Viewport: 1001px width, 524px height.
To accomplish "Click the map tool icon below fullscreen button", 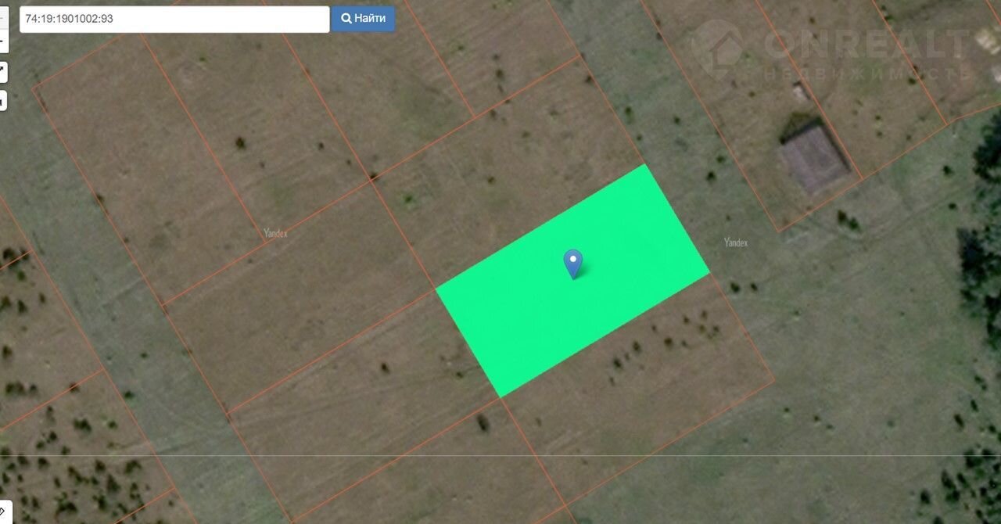I will pyautogui.click(x=2, y=100).
